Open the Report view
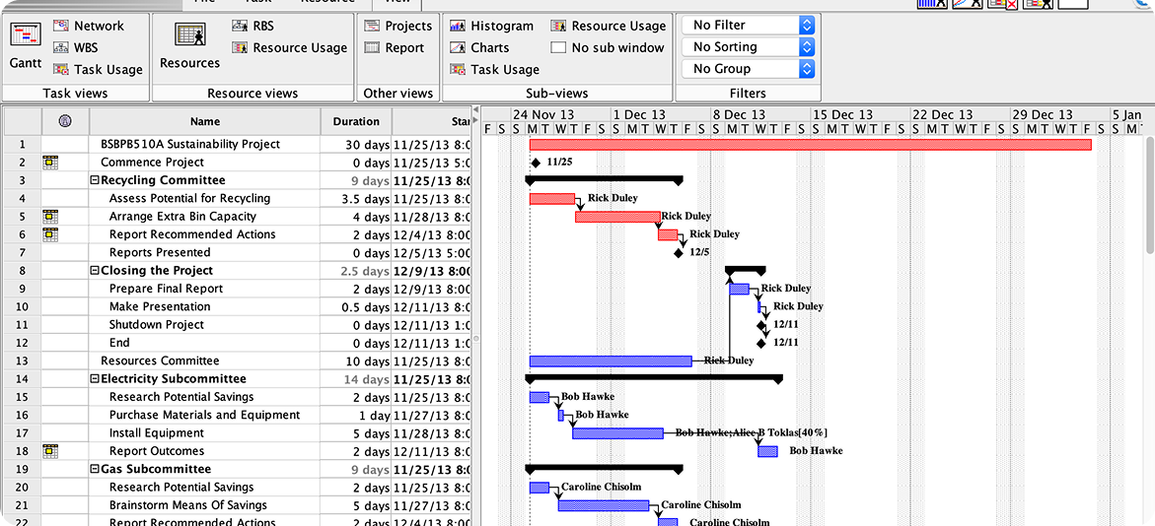This screenshot has width=1155, height=526. click(x=394, y=47)
